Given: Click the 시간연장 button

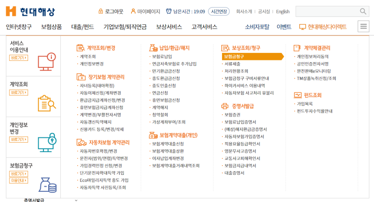Looking at the screenshot, I should pyautogui.click(x=219, y=11).
